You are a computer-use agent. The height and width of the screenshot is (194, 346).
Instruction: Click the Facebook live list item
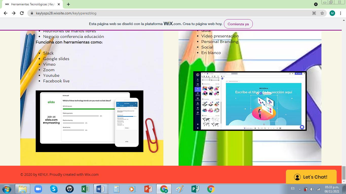[56, 81]
